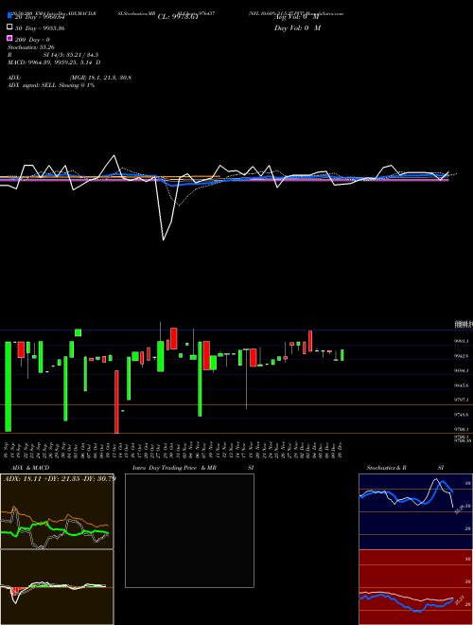The width and height of the screenshot is (473, 625).
Task: Click the 9845.6 price axis label
Action: 462,385
